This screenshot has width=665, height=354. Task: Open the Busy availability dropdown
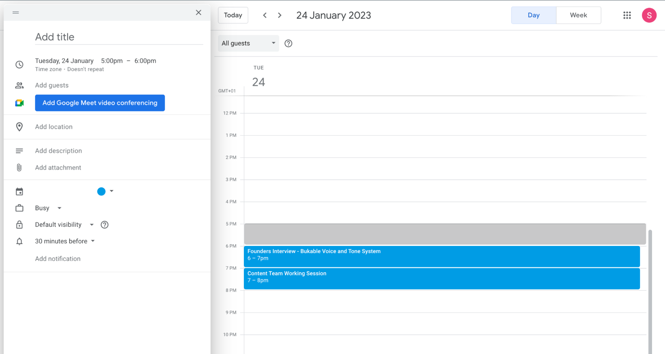click(x=48, y=208)
